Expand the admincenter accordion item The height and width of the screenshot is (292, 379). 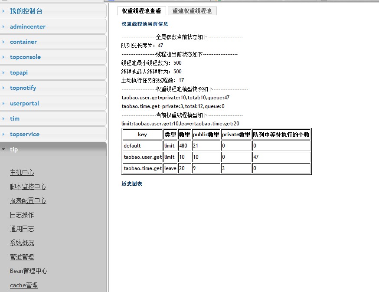(53, 26)
